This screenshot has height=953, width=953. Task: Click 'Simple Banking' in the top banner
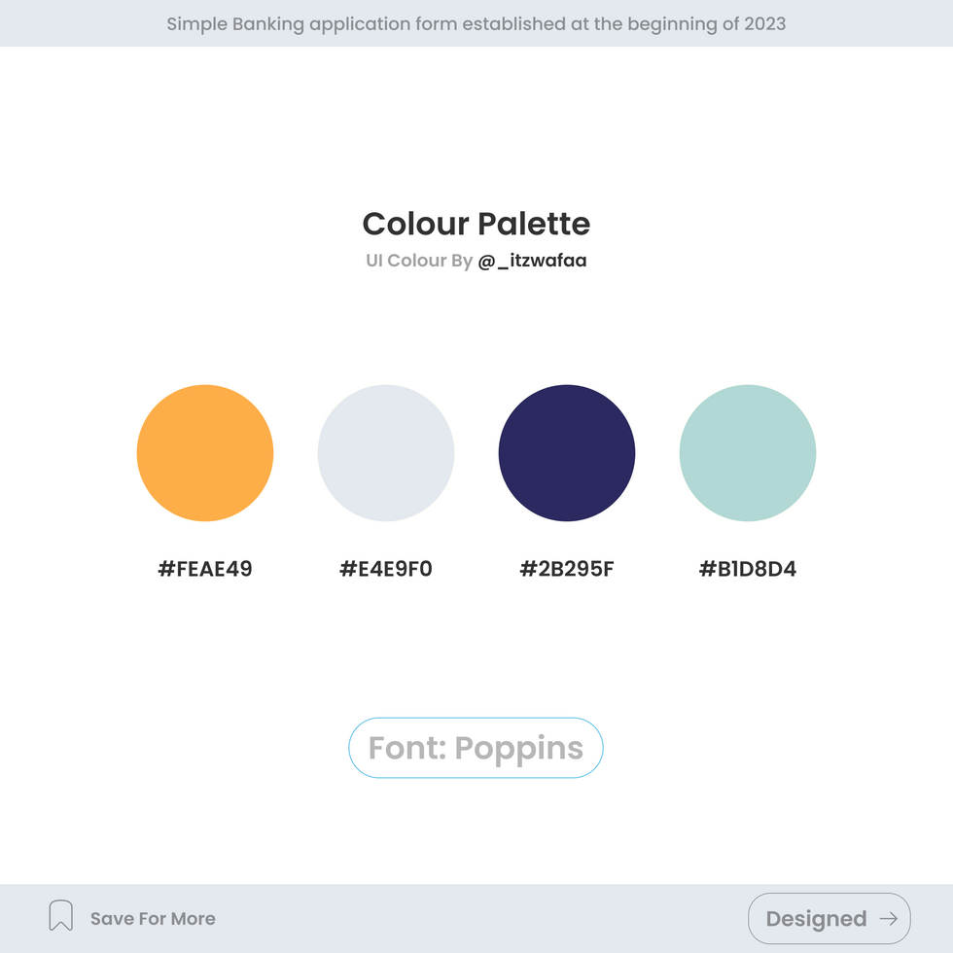(235, 23)
